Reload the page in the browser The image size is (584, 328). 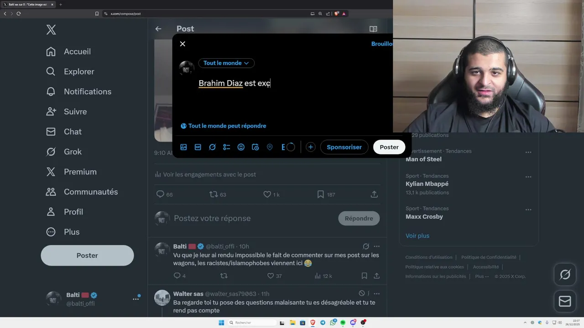[x=19, y=14]
